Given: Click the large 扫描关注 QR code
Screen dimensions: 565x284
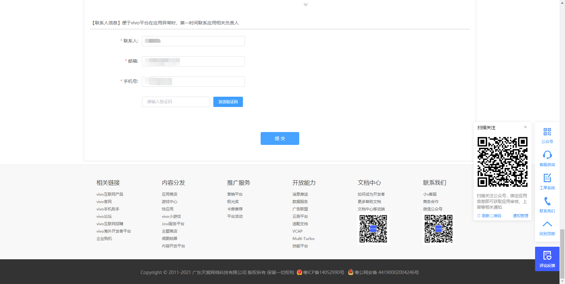Looking at the screenshot, I should point(503,162).
